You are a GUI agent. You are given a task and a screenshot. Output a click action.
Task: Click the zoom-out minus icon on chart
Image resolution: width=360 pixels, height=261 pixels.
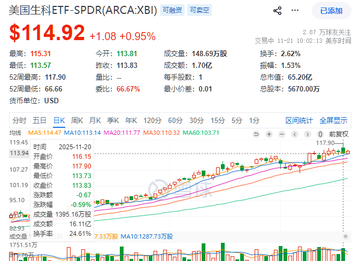coord(282,134)
